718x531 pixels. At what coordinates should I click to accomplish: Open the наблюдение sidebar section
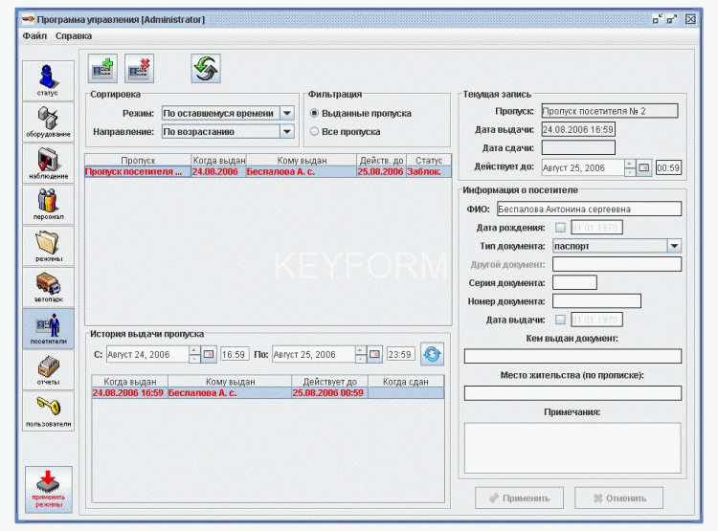point(48,163)
